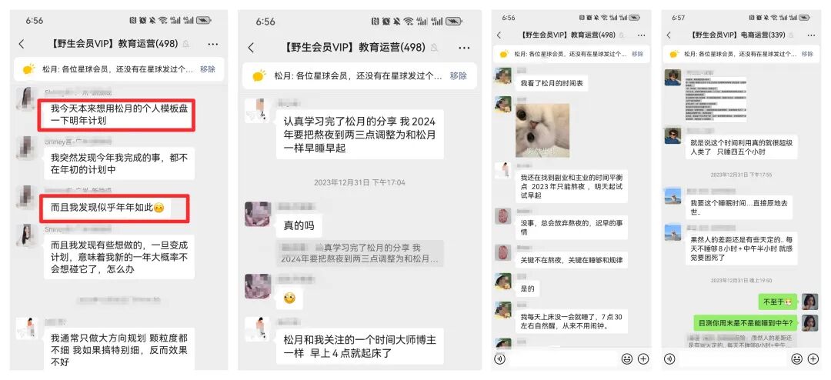
Task: Tap the back arrow in first chat
Action: coord(22,44)
